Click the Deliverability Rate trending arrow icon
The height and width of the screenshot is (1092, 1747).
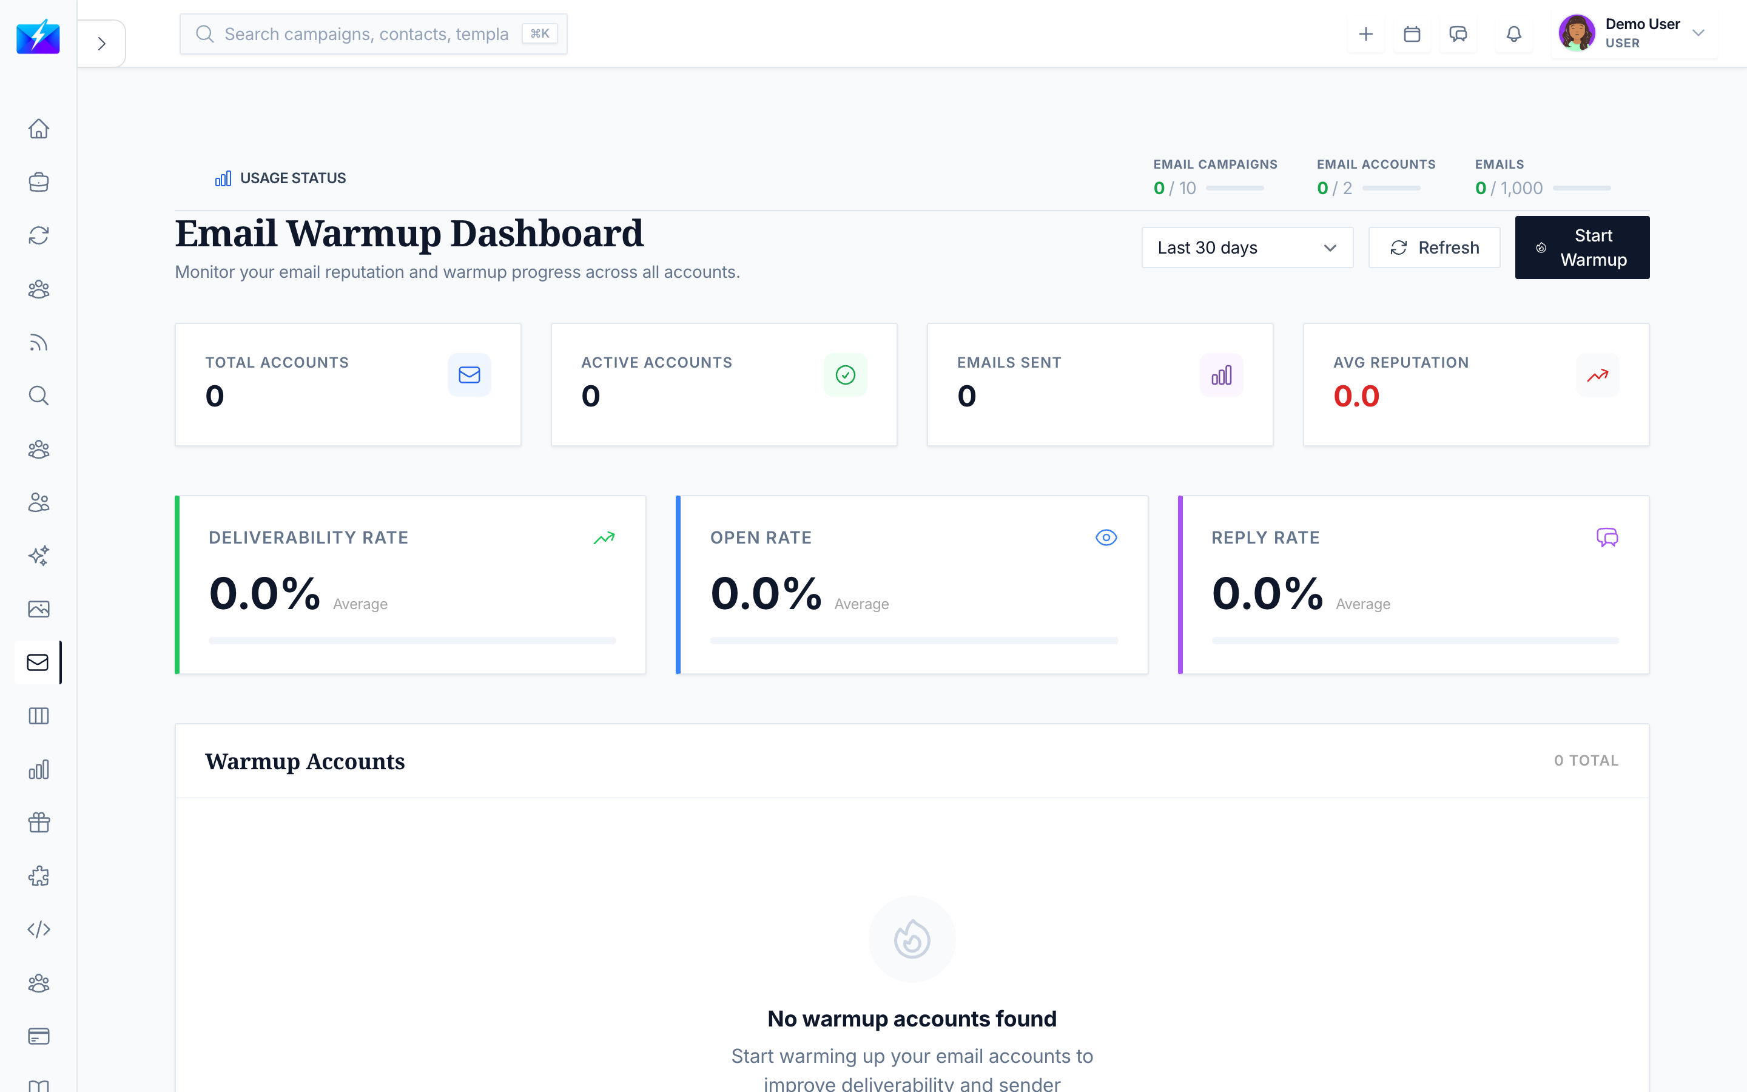point(604,538)
